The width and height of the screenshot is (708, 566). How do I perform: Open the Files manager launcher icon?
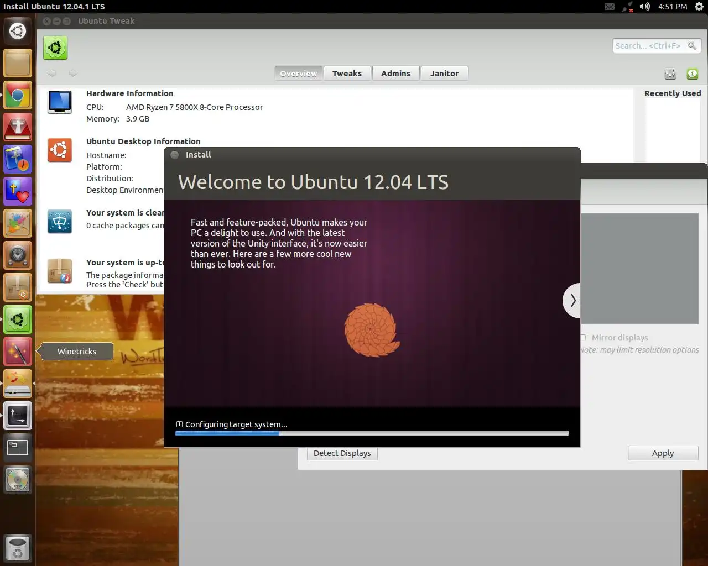[x=18, y=63]
